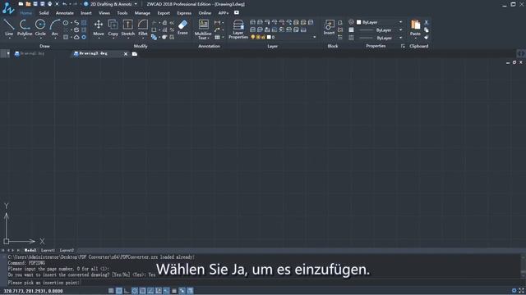Open the Manage ribbon tab

click(x=142, y=13)
